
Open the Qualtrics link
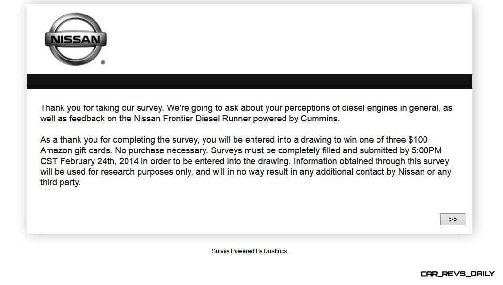[x=275, y=251]
